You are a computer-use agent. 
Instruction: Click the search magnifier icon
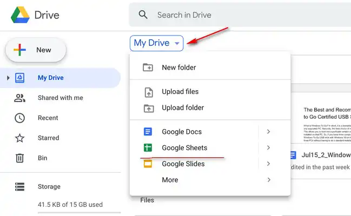143,15
